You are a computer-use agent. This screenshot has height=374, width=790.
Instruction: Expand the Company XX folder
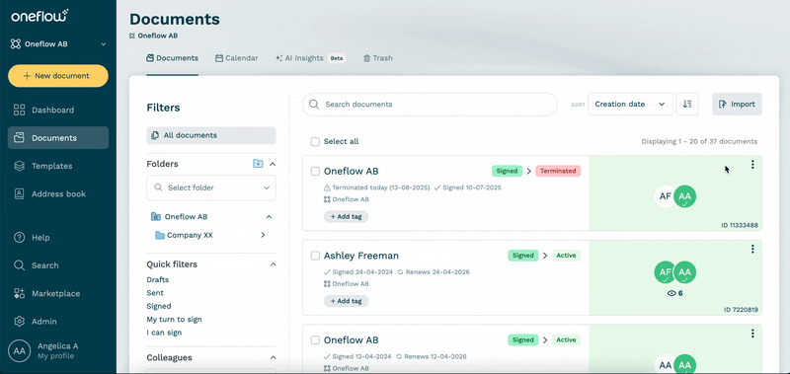[x=263, y=235]
